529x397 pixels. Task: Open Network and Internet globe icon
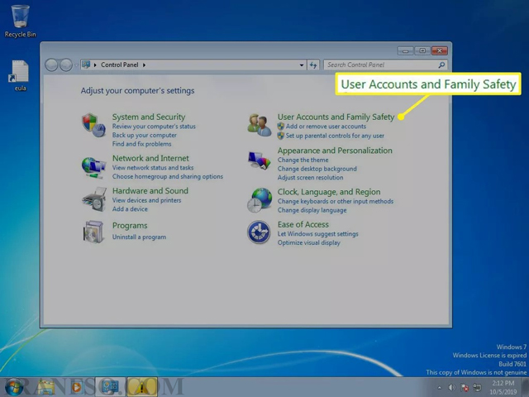click(x=93, y=167)
